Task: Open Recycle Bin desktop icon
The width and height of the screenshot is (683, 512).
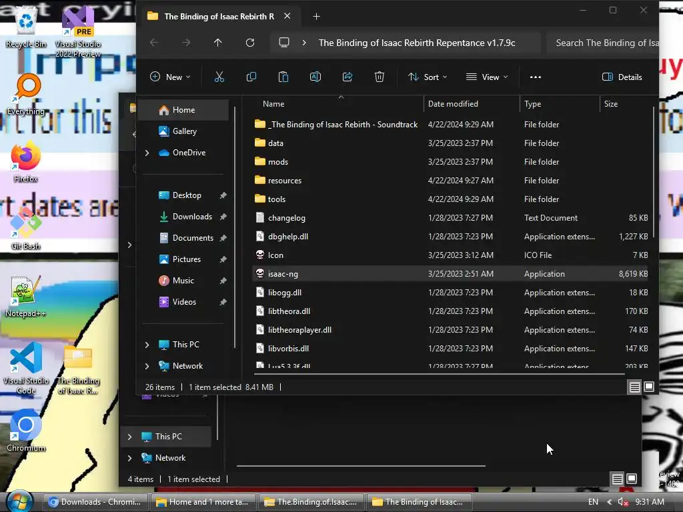Action: tap(26, 28)
